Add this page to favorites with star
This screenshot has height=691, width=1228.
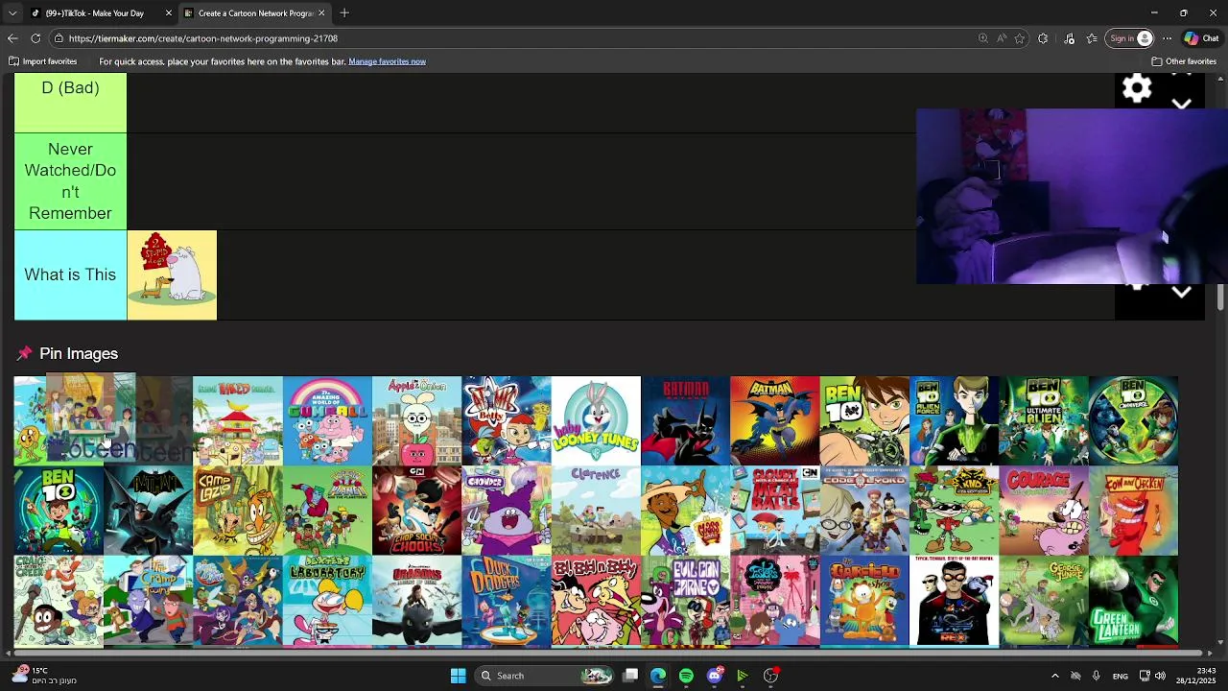pyautogui.click(x=1020, y=38)
